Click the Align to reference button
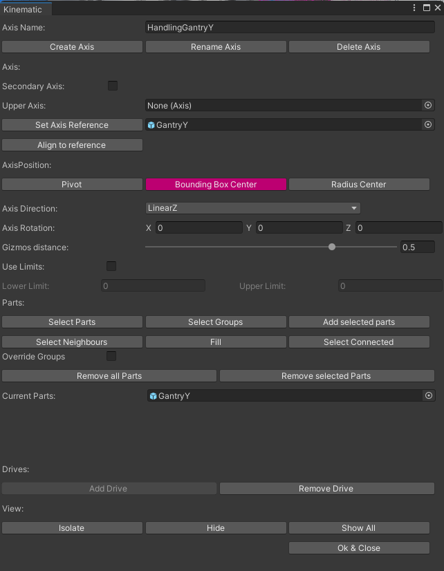444x571 pixels. pyautogui.click(x=72, y=145)
